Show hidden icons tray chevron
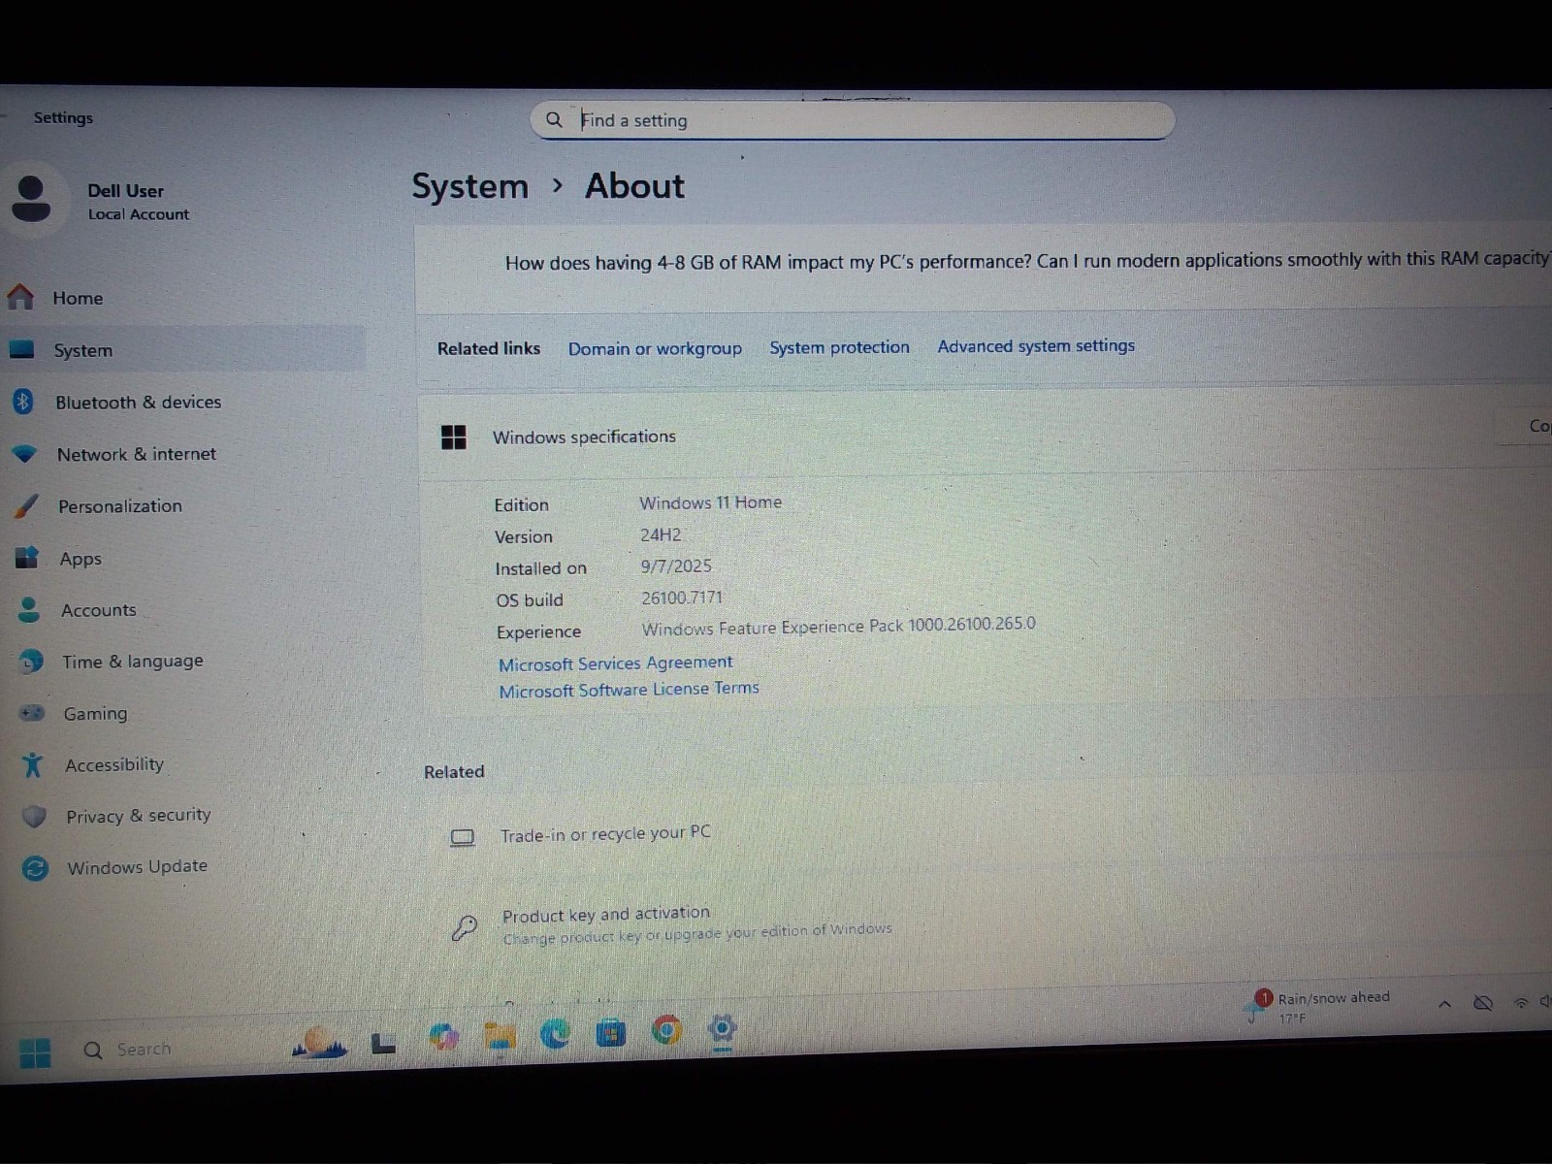The height and width of the screenshot is (1164, 1552). tap(1444, 1005)
